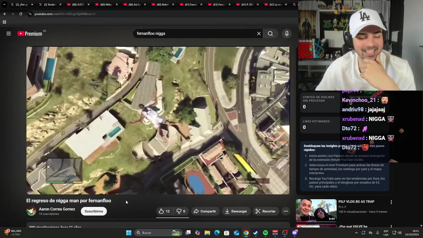The width and height of the screenshot is (423, 238).
Task: Open Microsoft Edge from the taskbar
Action: click(217, 233)
